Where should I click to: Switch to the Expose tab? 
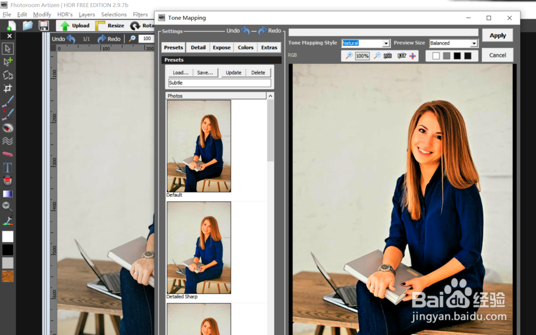tap(221, 48)
